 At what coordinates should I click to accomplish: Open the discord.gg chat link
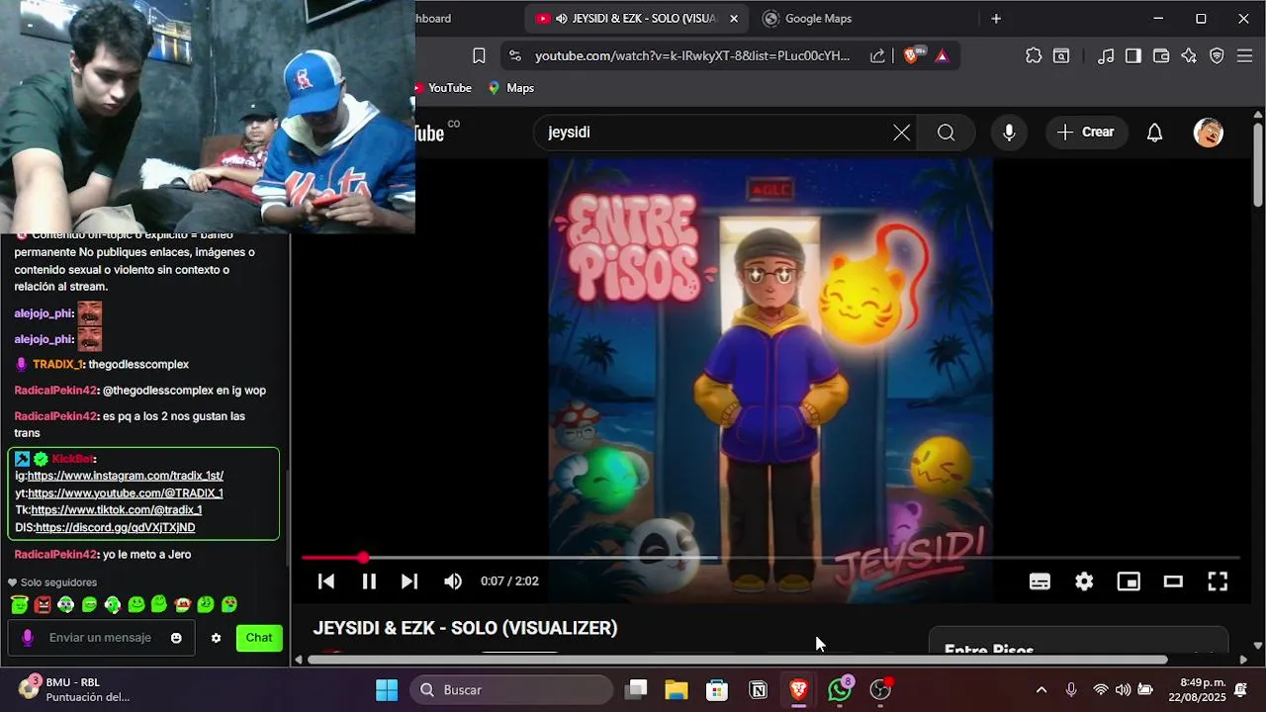point(116,528)
